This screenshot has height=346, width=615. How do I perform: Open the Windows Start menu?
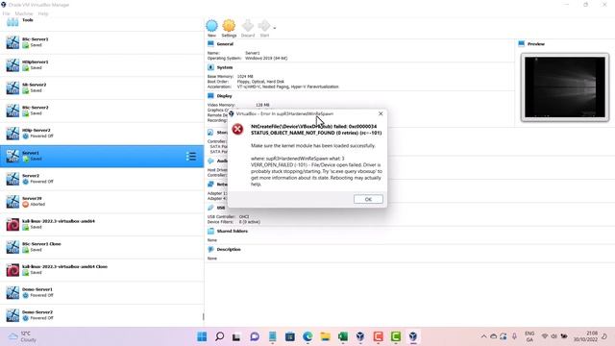(x=202, y=336)
